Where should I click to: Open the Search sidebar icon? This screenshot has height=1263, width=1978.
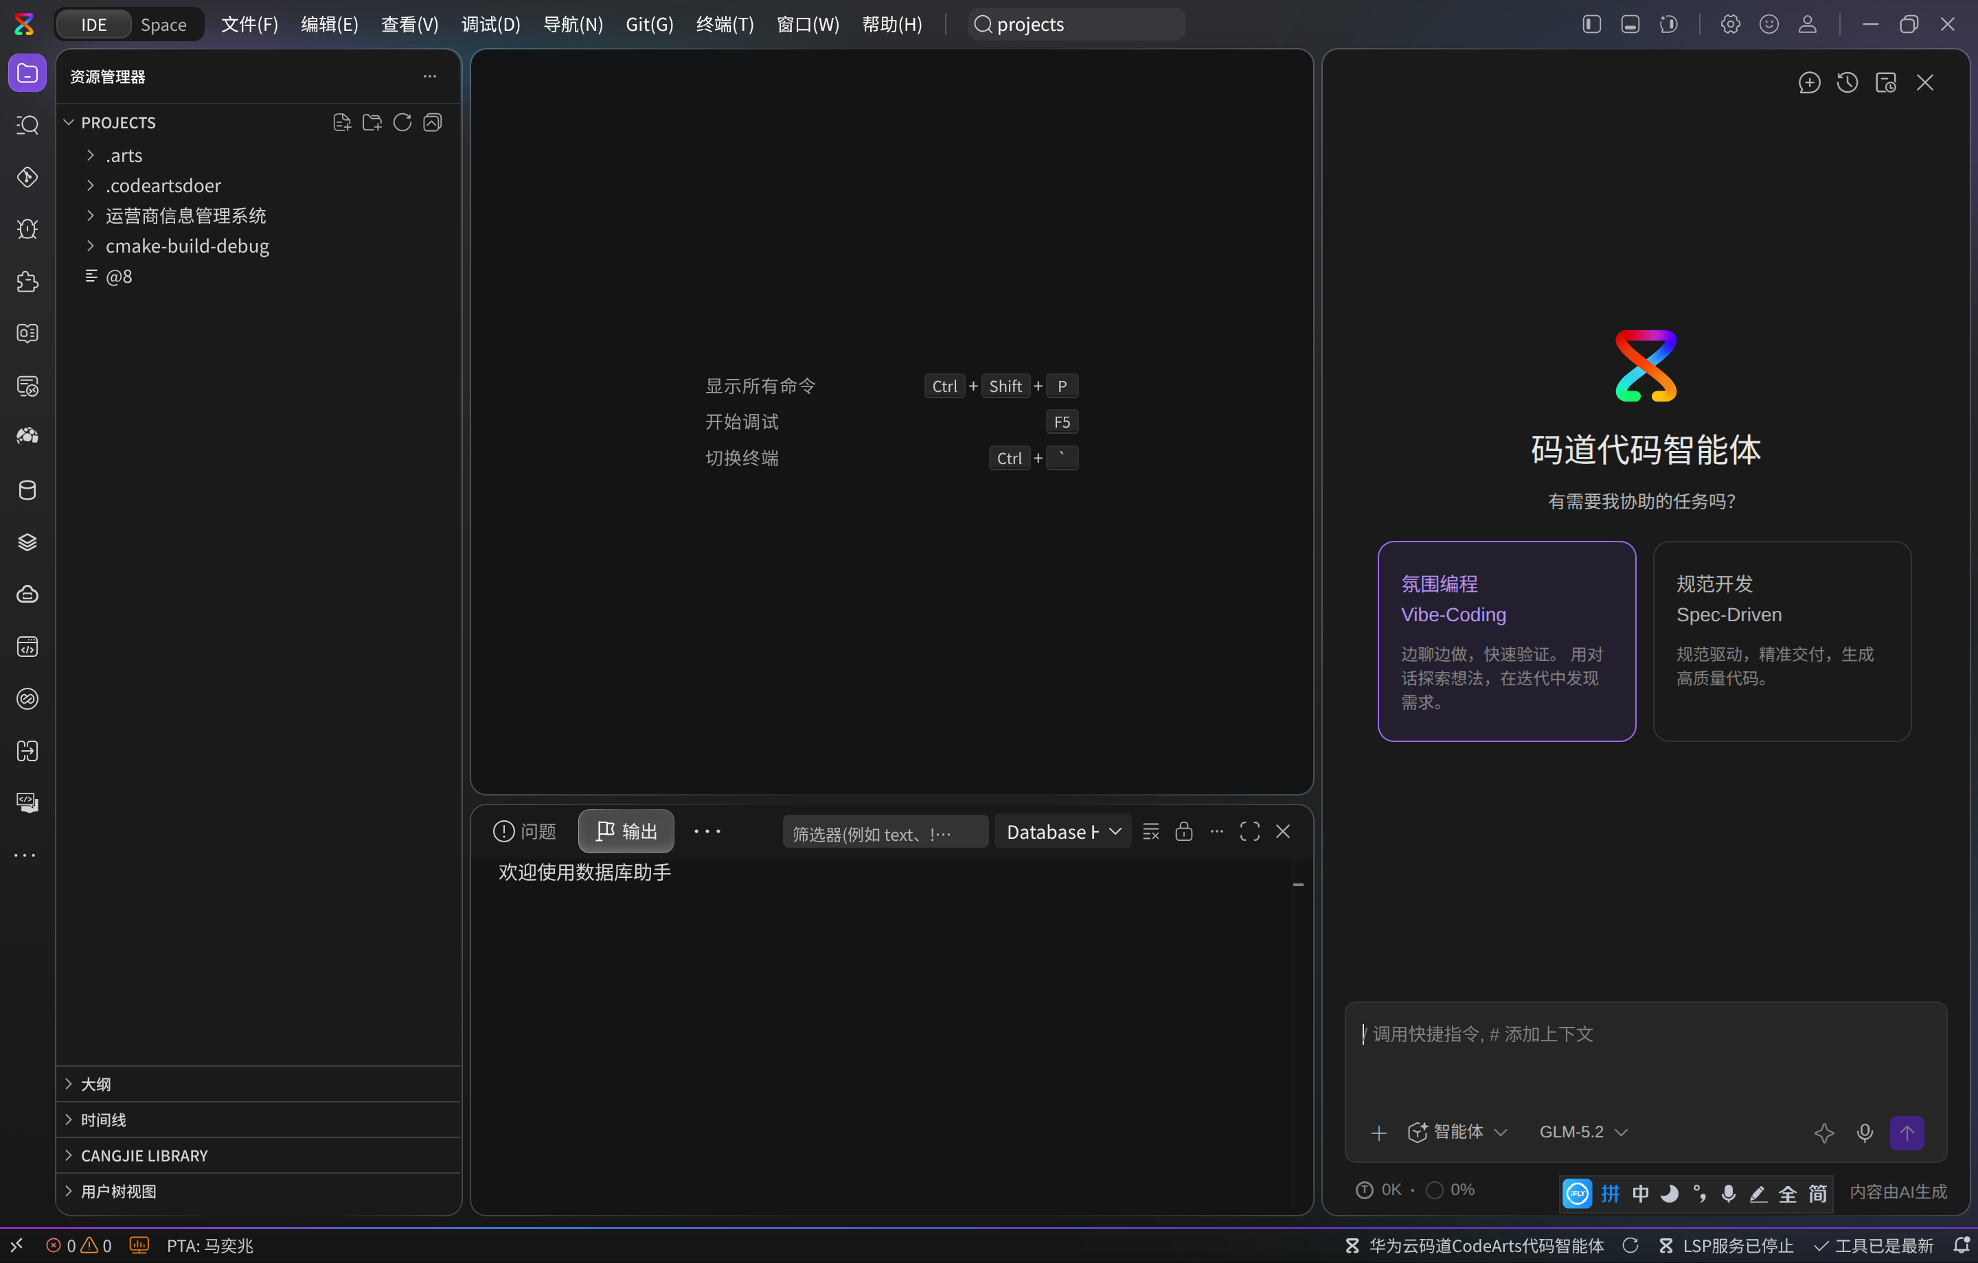[x=27, y=125]
